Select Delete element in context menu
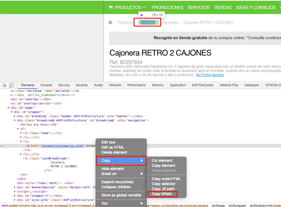This screenshot has width=281, height=207. tap(121, 152)
